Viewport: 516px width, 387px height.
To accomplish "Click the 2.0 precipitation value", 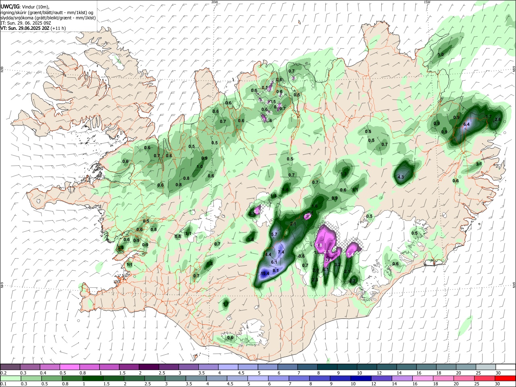I will (x=316, y=270).
